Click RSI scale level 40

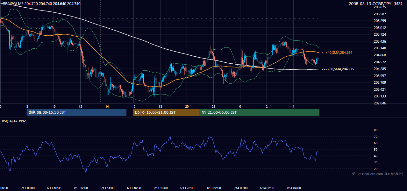click(x=375, y=156)
